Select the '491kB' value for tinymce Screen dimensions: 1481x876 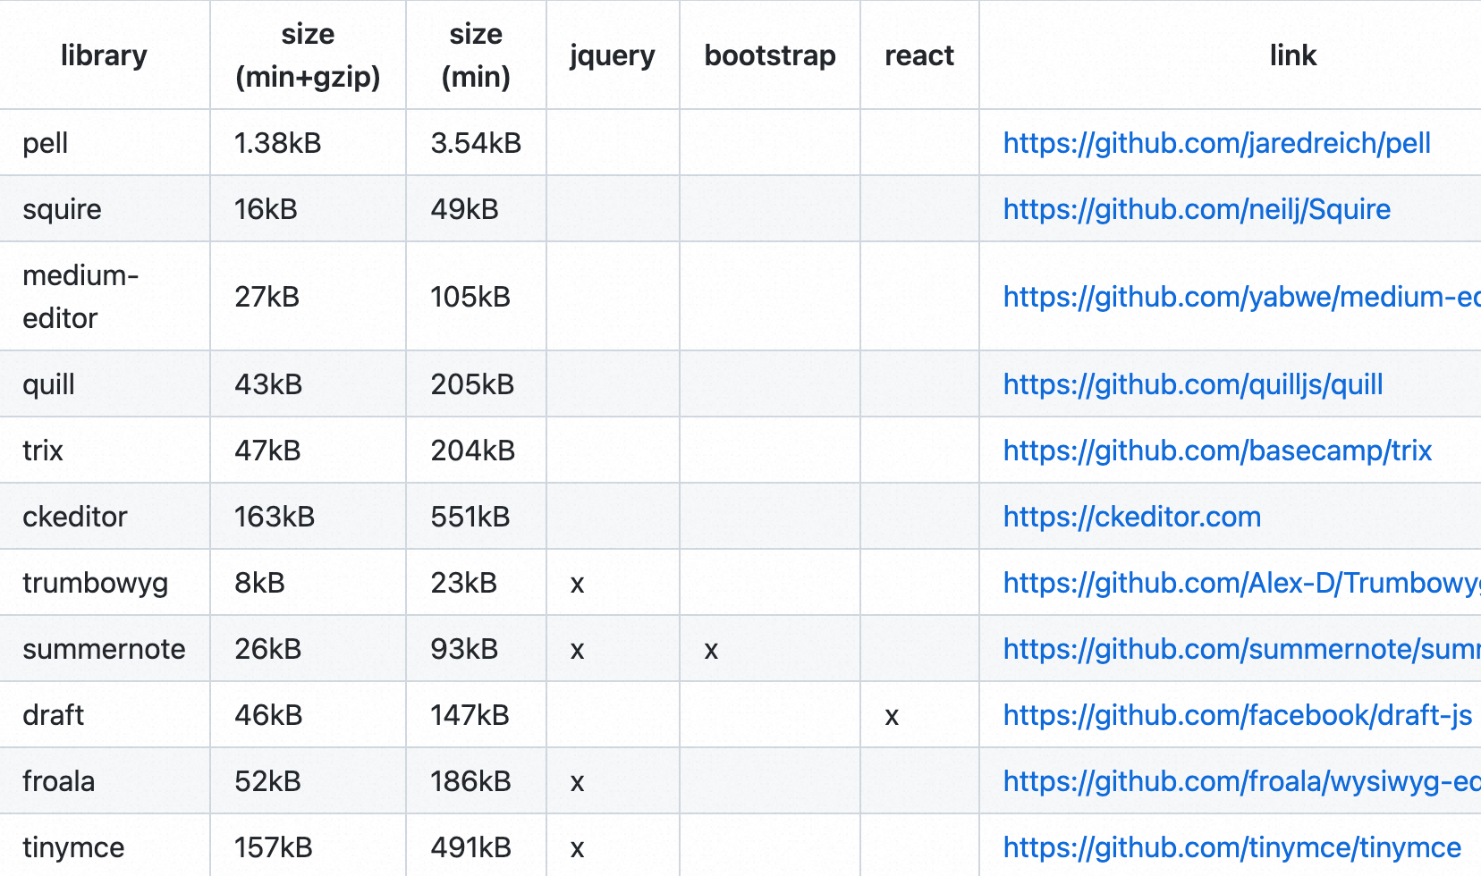[x=471, y=847]
